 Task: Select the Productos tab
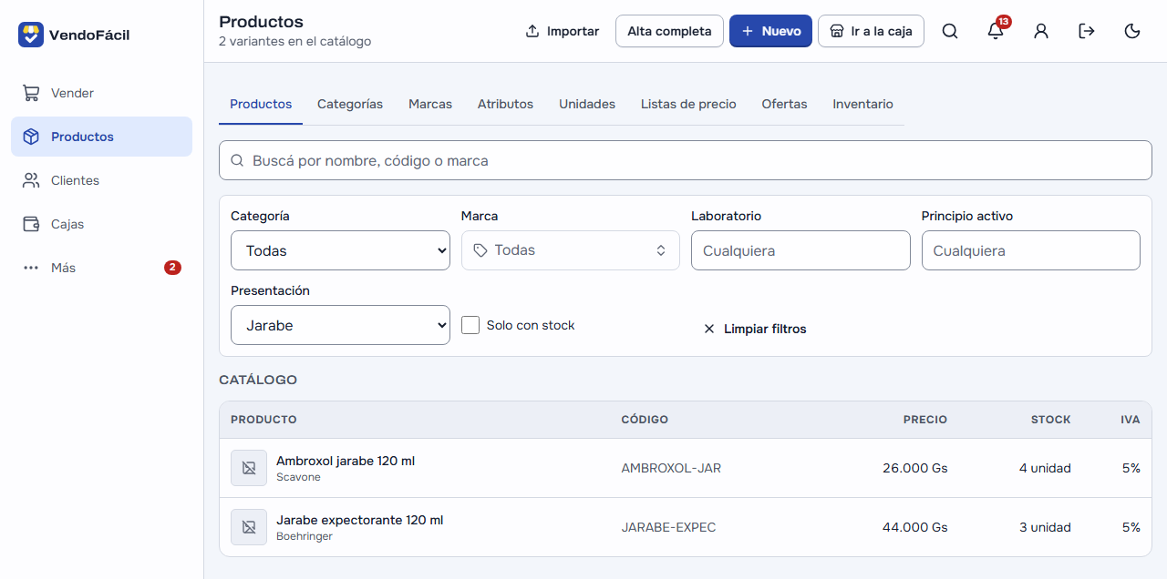tap(261, 104)
